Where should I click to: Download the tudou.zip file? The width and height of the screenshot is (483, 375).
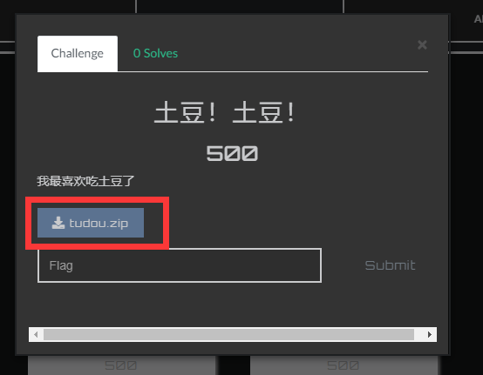point(91,223)
